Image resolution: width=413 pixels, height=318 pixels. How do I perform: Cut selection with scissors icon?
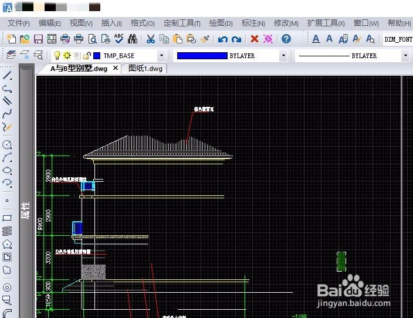tap(150, 39)
